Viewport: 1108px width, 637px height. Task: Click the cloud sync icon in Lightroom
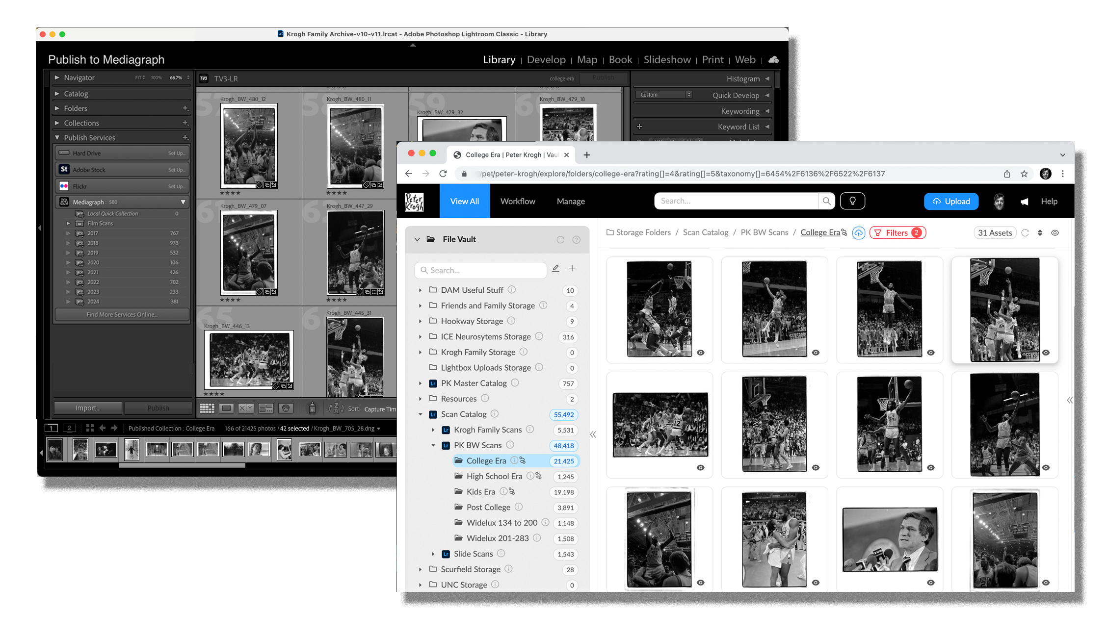773,60
